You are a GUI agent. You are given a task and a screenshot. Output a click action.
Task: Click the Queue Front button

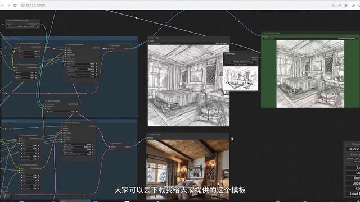pyautogui.click(x=353, y=158)
